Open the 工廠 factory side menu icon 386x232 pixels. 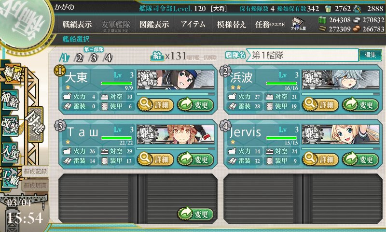pos(10,178)
